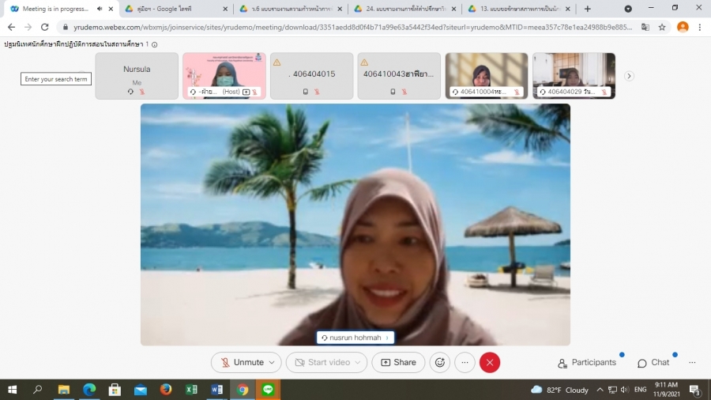The image size is (711, 400).
Task: Select the host's video thumbnail
Action: pyautogui.click(x=224, y=76)
